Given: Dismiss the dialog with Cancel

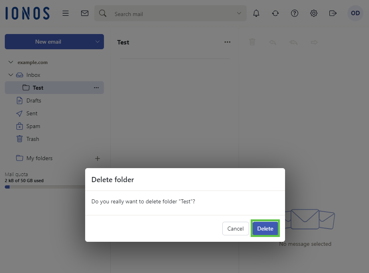Looking at the screenshot, I should click(235, 228).
